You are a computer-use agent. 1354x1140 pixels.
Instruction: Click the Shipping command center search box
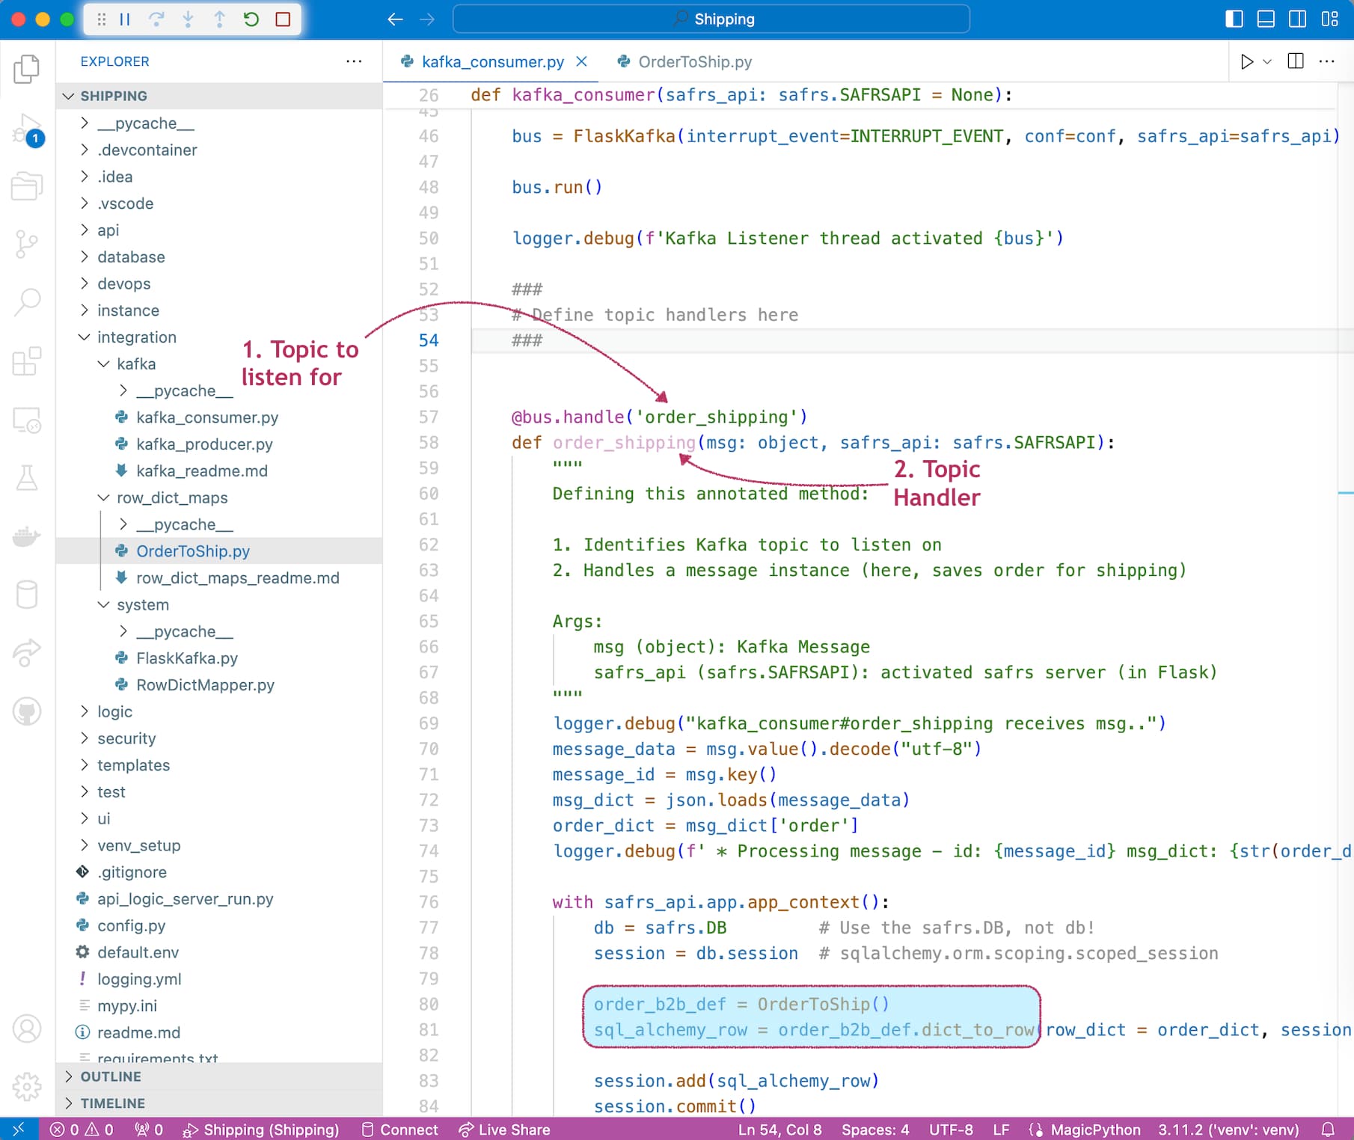pyautogui.click(x=711, y=19)
